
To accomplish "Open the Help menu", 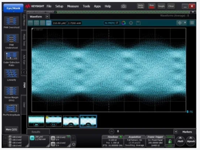I will click(x=108, y=6).
